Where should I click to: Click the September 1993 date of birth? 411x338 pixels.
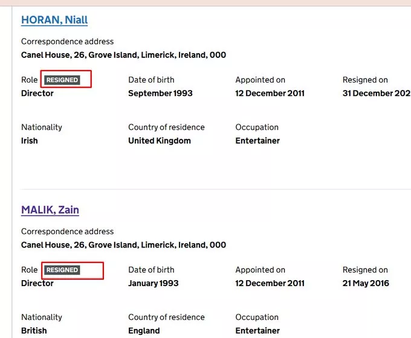(x=160, y=94)
